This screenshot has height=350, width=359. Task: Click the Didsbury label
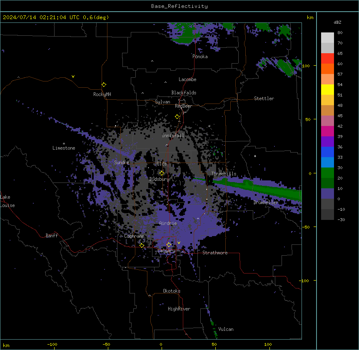point(160,179)
